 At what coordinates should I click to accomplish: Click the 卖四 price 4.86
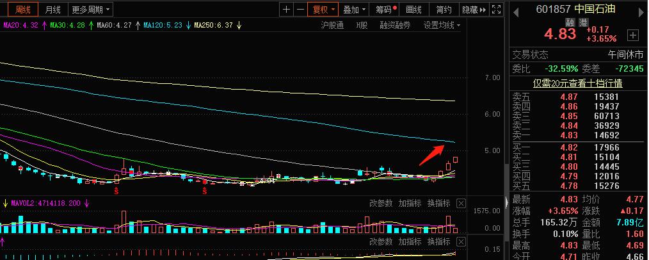coord(569,106)
